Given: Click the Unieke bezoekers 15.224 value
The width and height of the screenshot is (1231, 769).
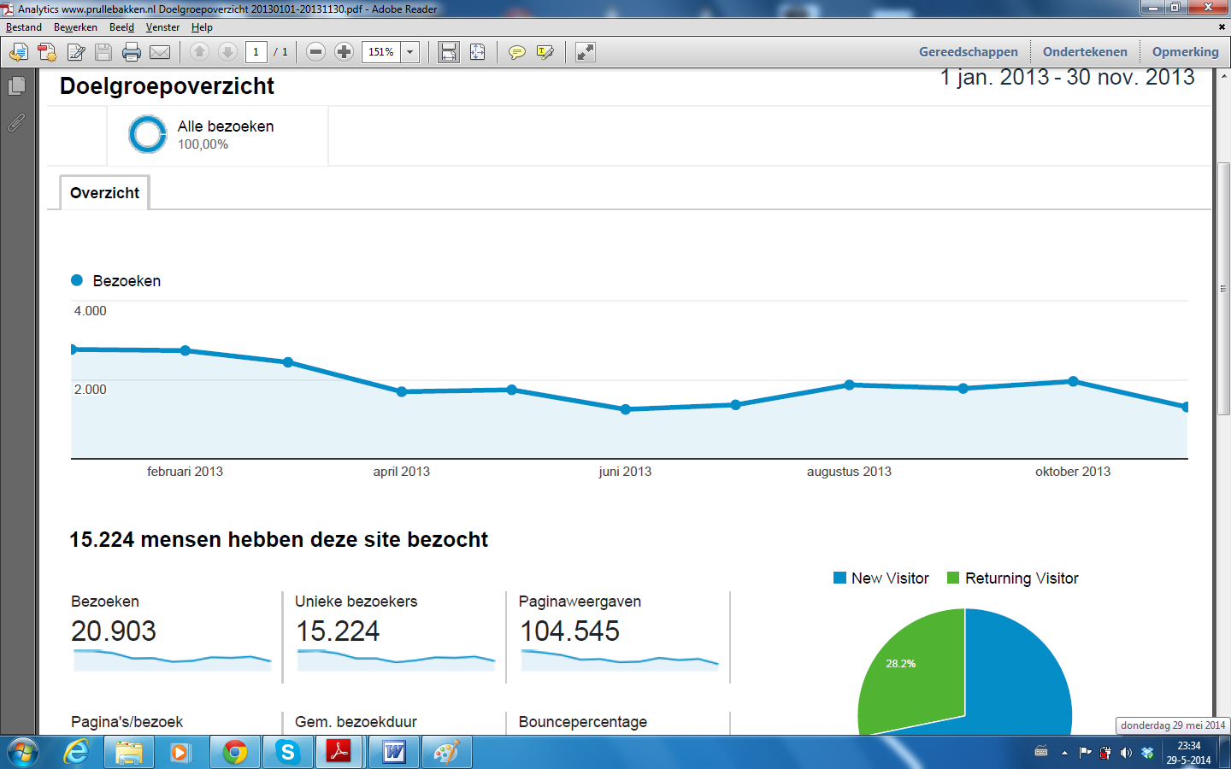Looking at the screenshot, I should [338, 631].
